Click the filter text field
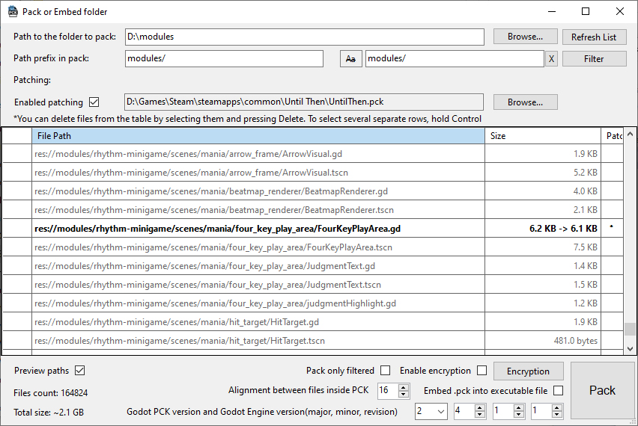 pyautogui.click(x=455, y=58)
